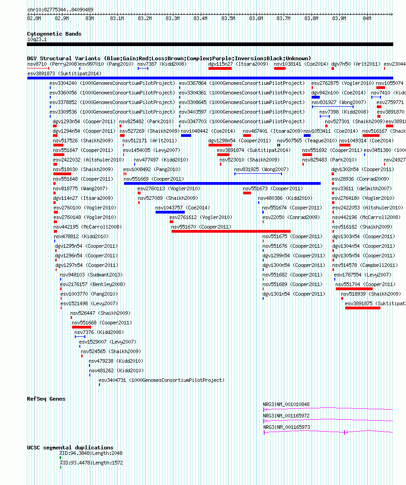Open variant esv997010 (Pang2010) label
Image resolution: width=406 pixels, height=485 pixels.
(x=106, y=64)
